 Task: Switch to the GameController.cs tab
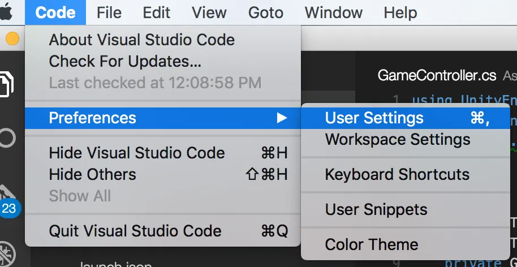(x=437, y=75)
